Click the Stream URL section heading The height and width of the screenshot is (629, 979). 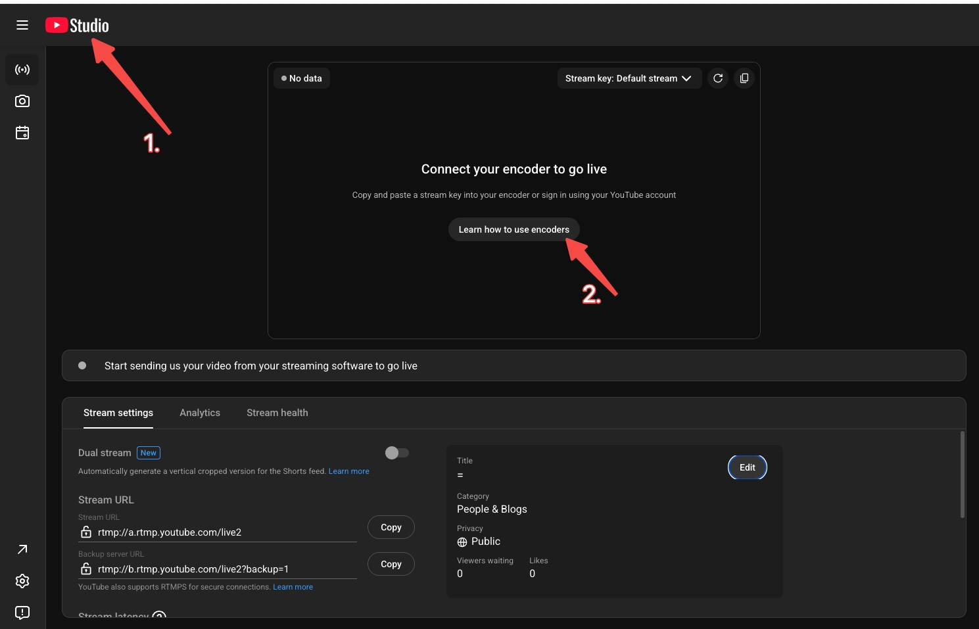pos(106,500)
